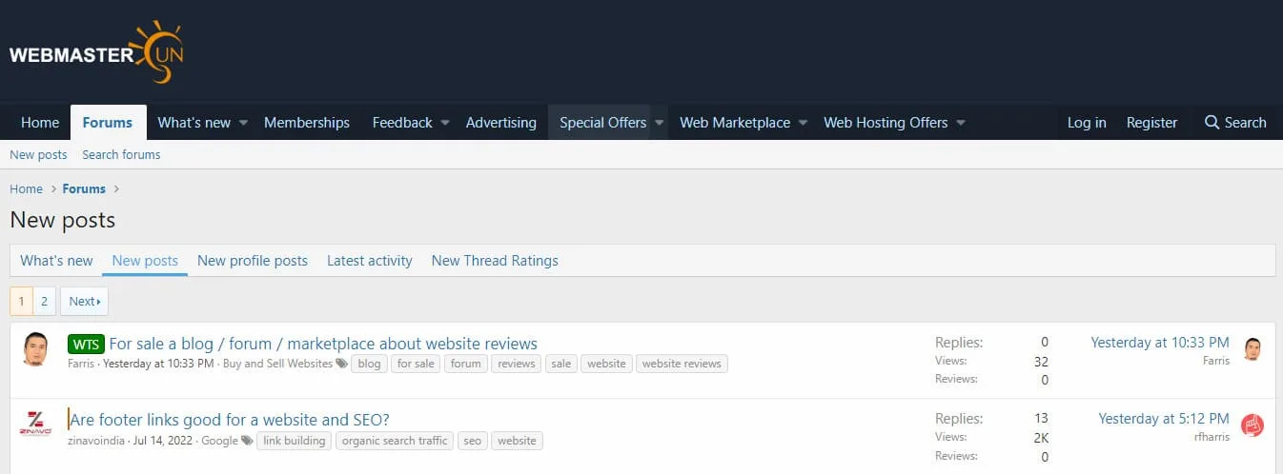
Task: Click the Register link
Action: pyautogui.click(x=1151, y=123)
